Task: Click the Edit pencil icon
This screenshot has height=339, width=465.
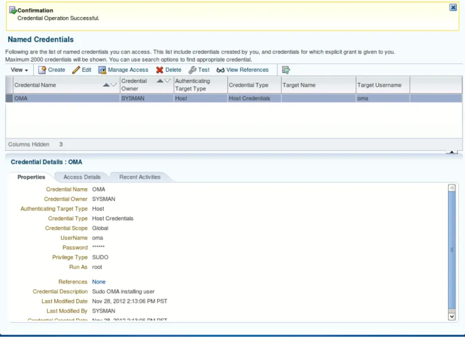Action: (76, 70)
